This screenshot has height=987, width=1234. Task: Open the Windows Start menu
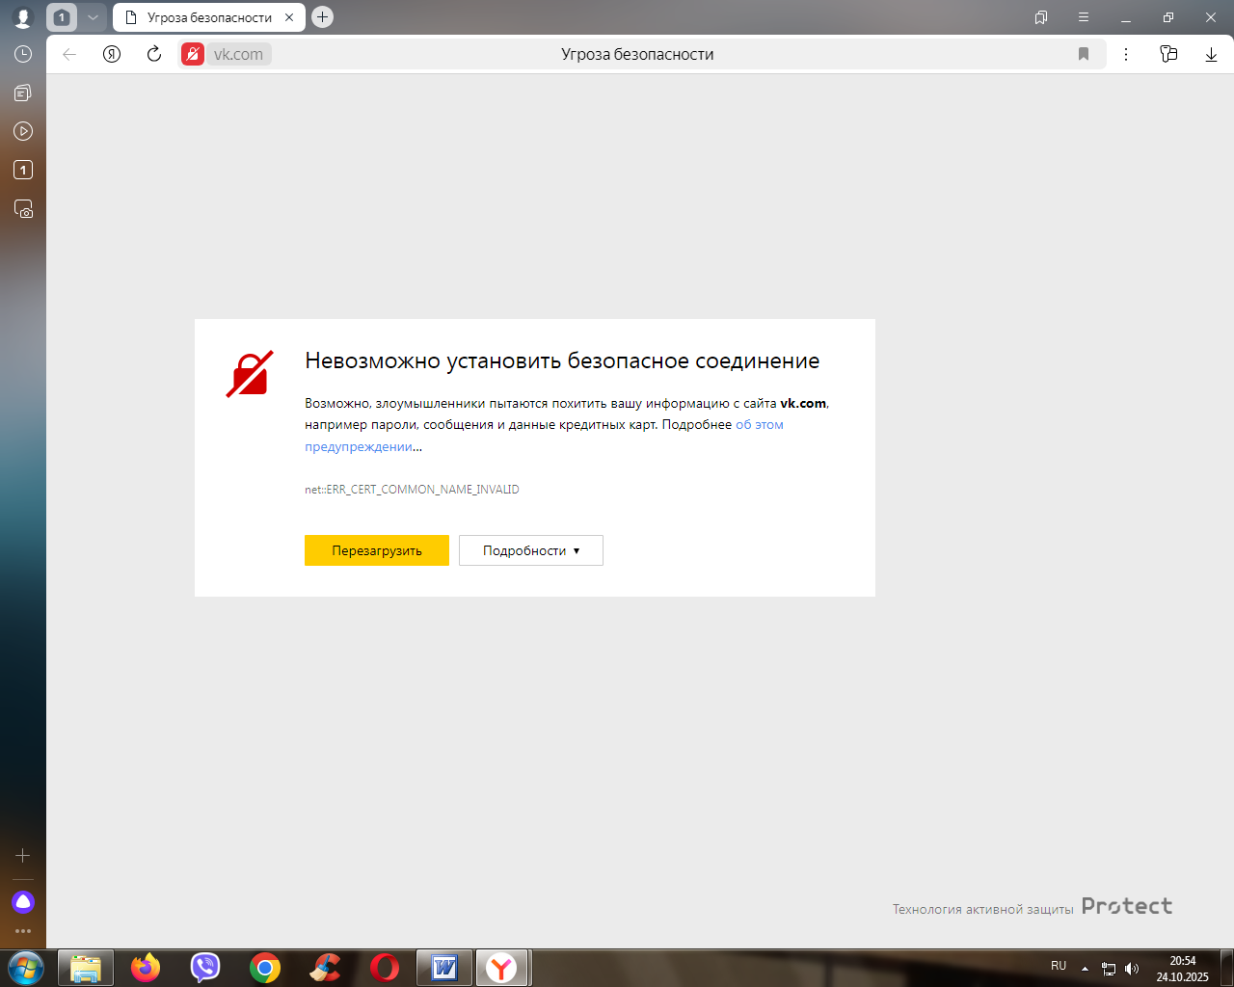[25, 968]
